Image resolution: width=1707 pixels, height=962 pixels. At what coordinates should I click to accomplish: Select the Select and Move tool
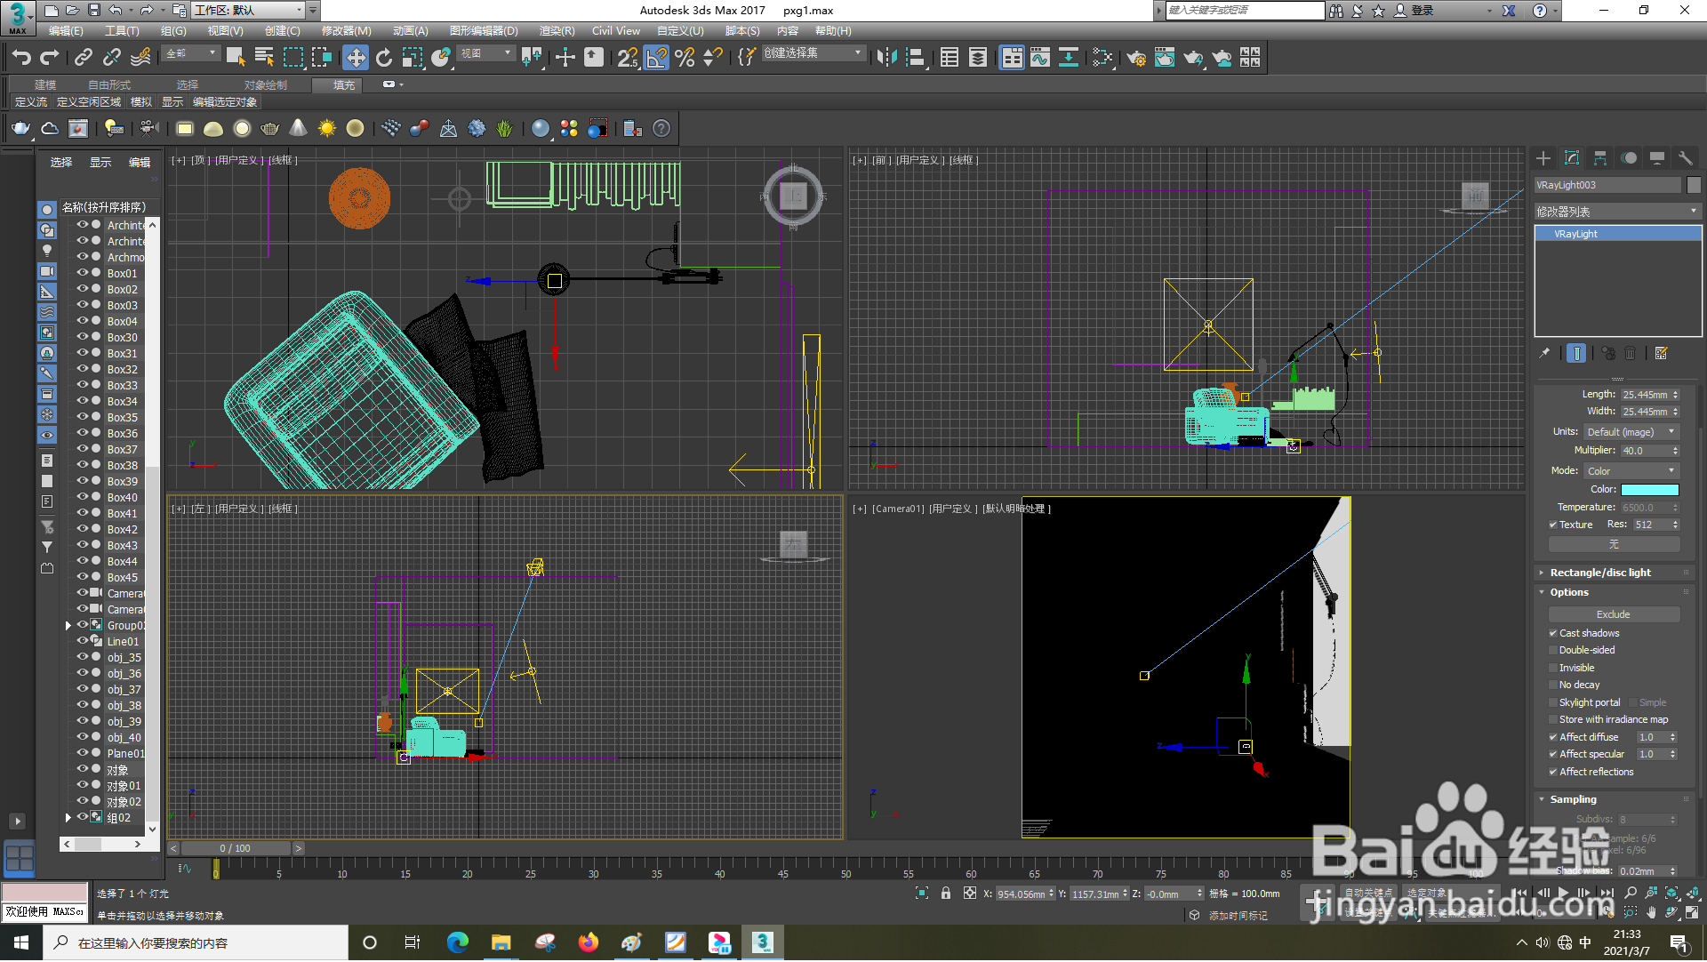point(356,58)
